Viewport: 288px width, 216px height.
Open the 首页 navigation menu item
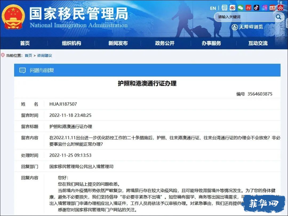[x=25, y=43]
